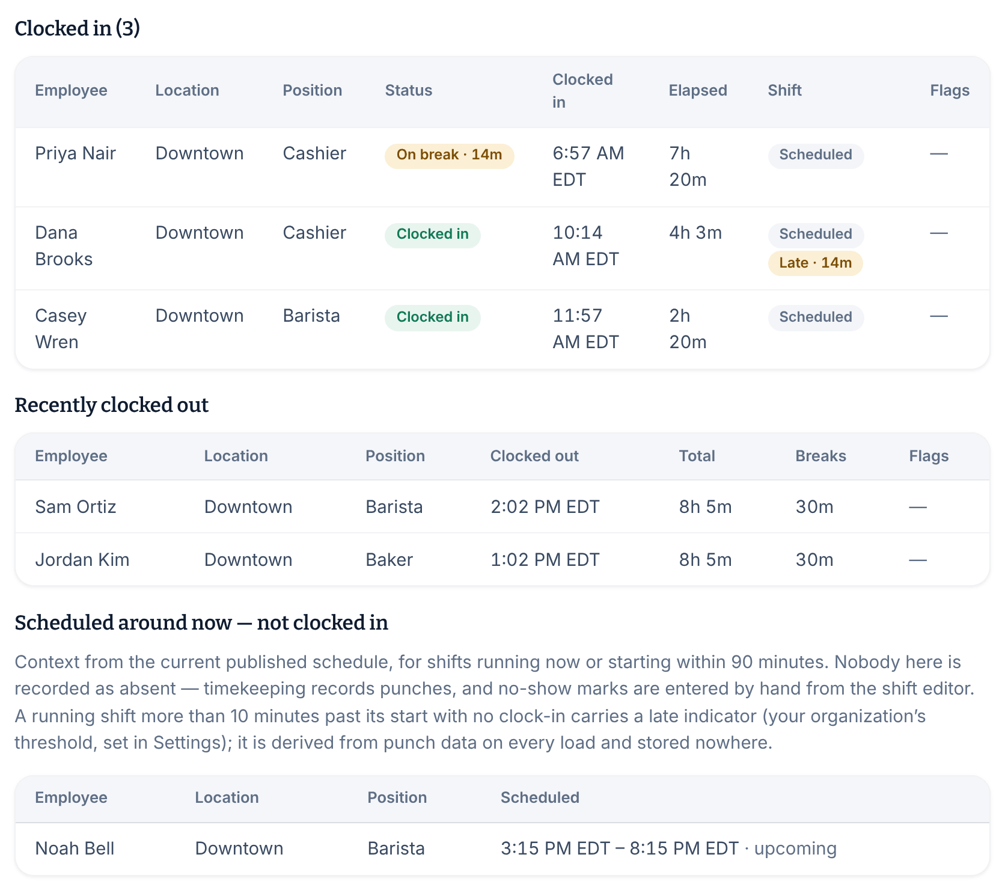Click Jordan Kim in recently clocked out
The height and width of the screenshot is (890, 1005).
(x=82, y=560)
